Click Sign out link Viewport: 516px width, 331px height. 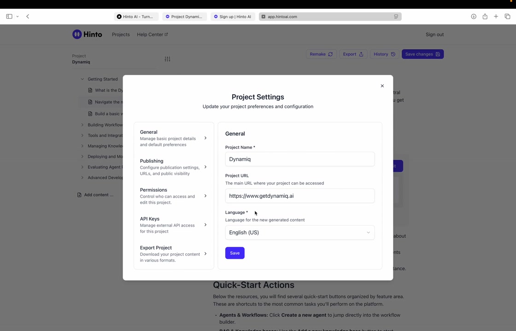[434, 34]
